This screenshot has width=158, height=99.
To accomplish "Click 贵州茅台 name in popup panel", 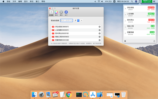I will pyautogui.click(x=130, y=20).
